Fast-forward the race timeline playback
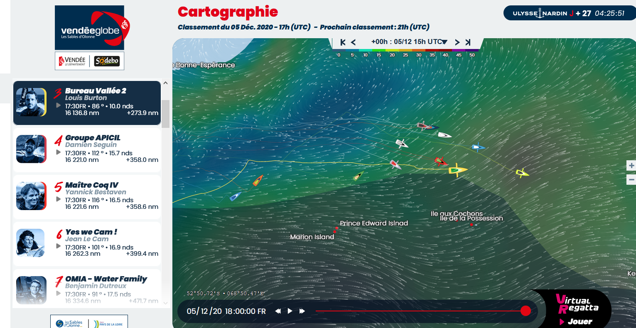636x328 pixels. click(302, 311)
